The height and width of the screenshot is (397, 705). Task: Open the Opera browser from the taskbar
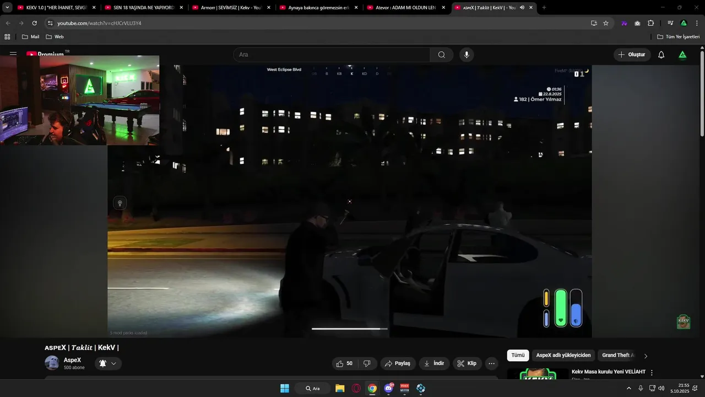pos(356,388)
